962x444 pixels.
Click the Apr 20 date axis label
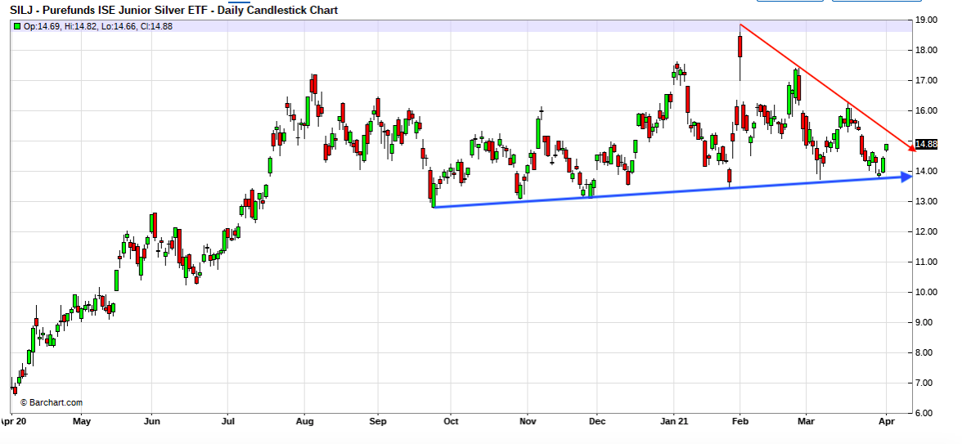11,421
